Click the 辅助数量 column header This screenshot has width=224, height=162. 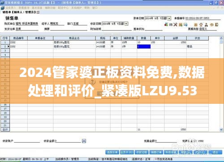pos(129,38)
